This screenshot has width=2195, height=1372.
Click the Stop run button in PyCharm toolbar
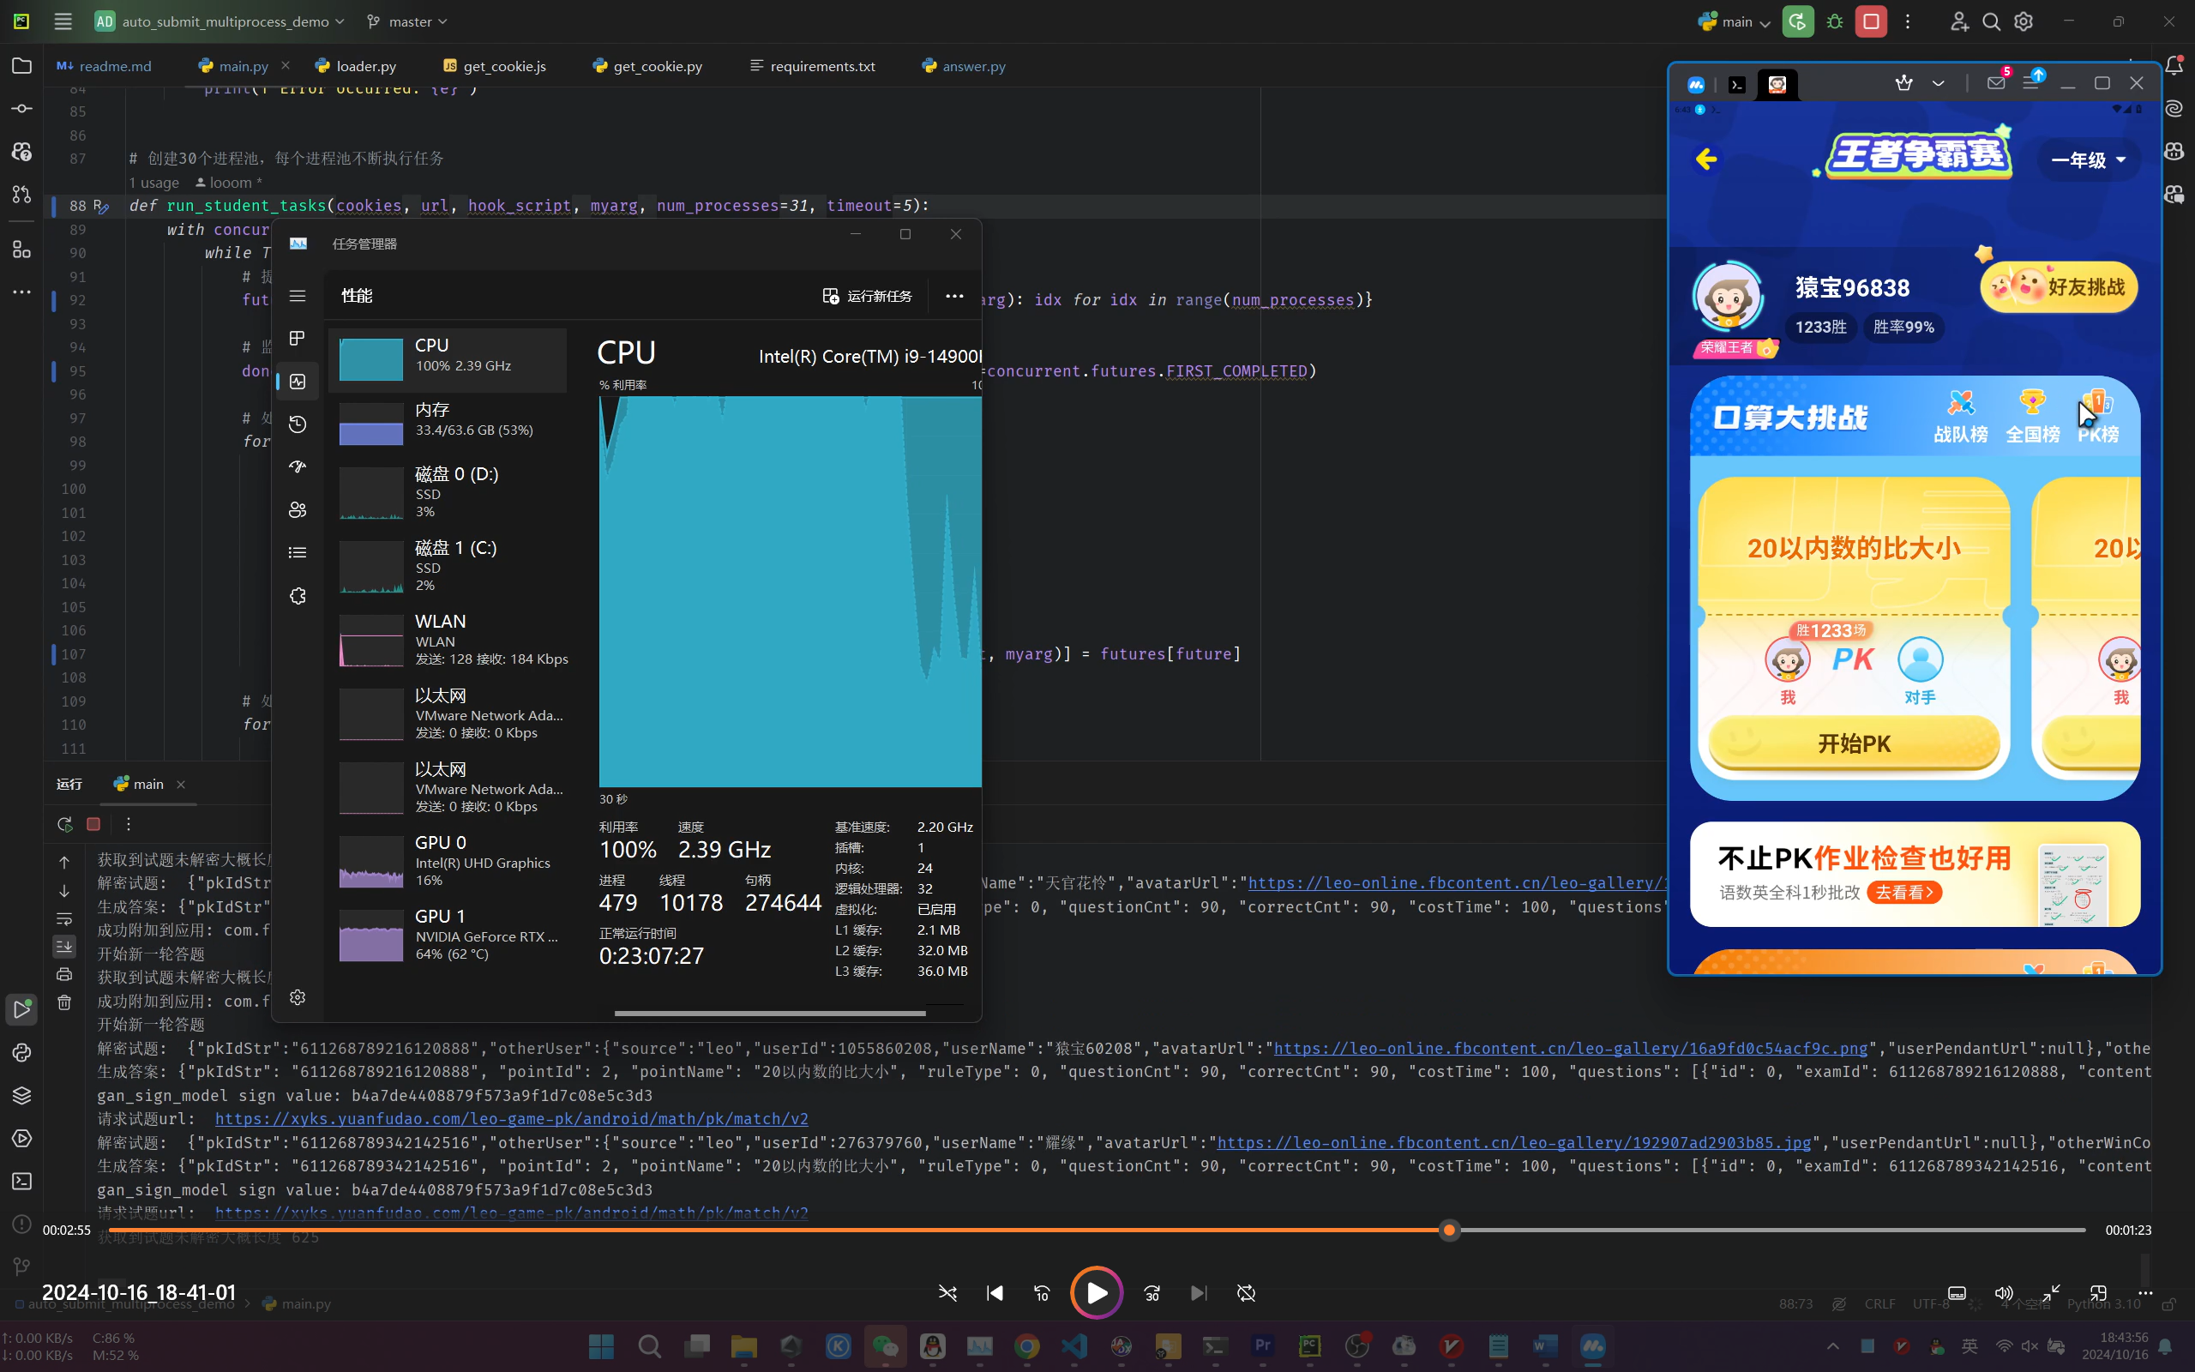coord(1870,21)
